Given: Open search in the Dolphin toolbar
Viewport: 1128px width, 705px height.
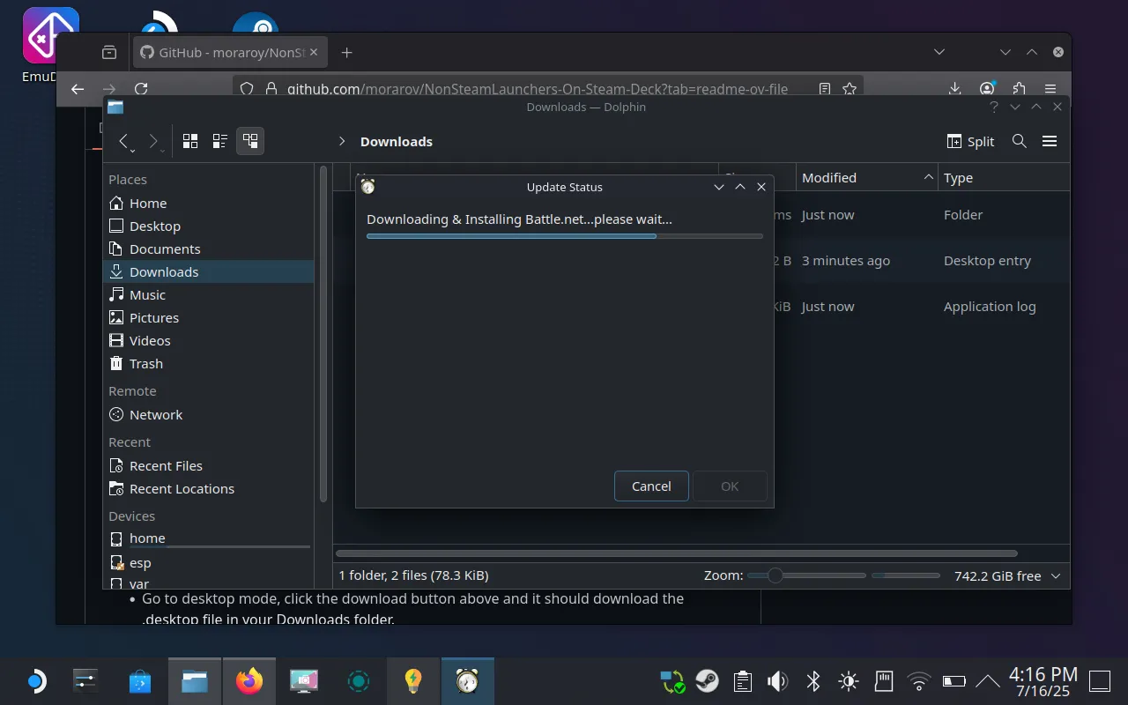Looking at the screenshot, I should point(1019,141).
